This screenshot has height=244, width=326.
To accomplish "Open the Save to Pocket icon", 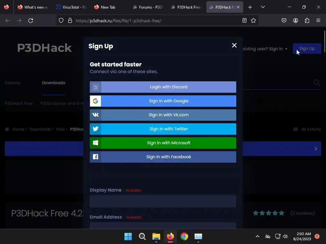I will [x=284, y=20].
